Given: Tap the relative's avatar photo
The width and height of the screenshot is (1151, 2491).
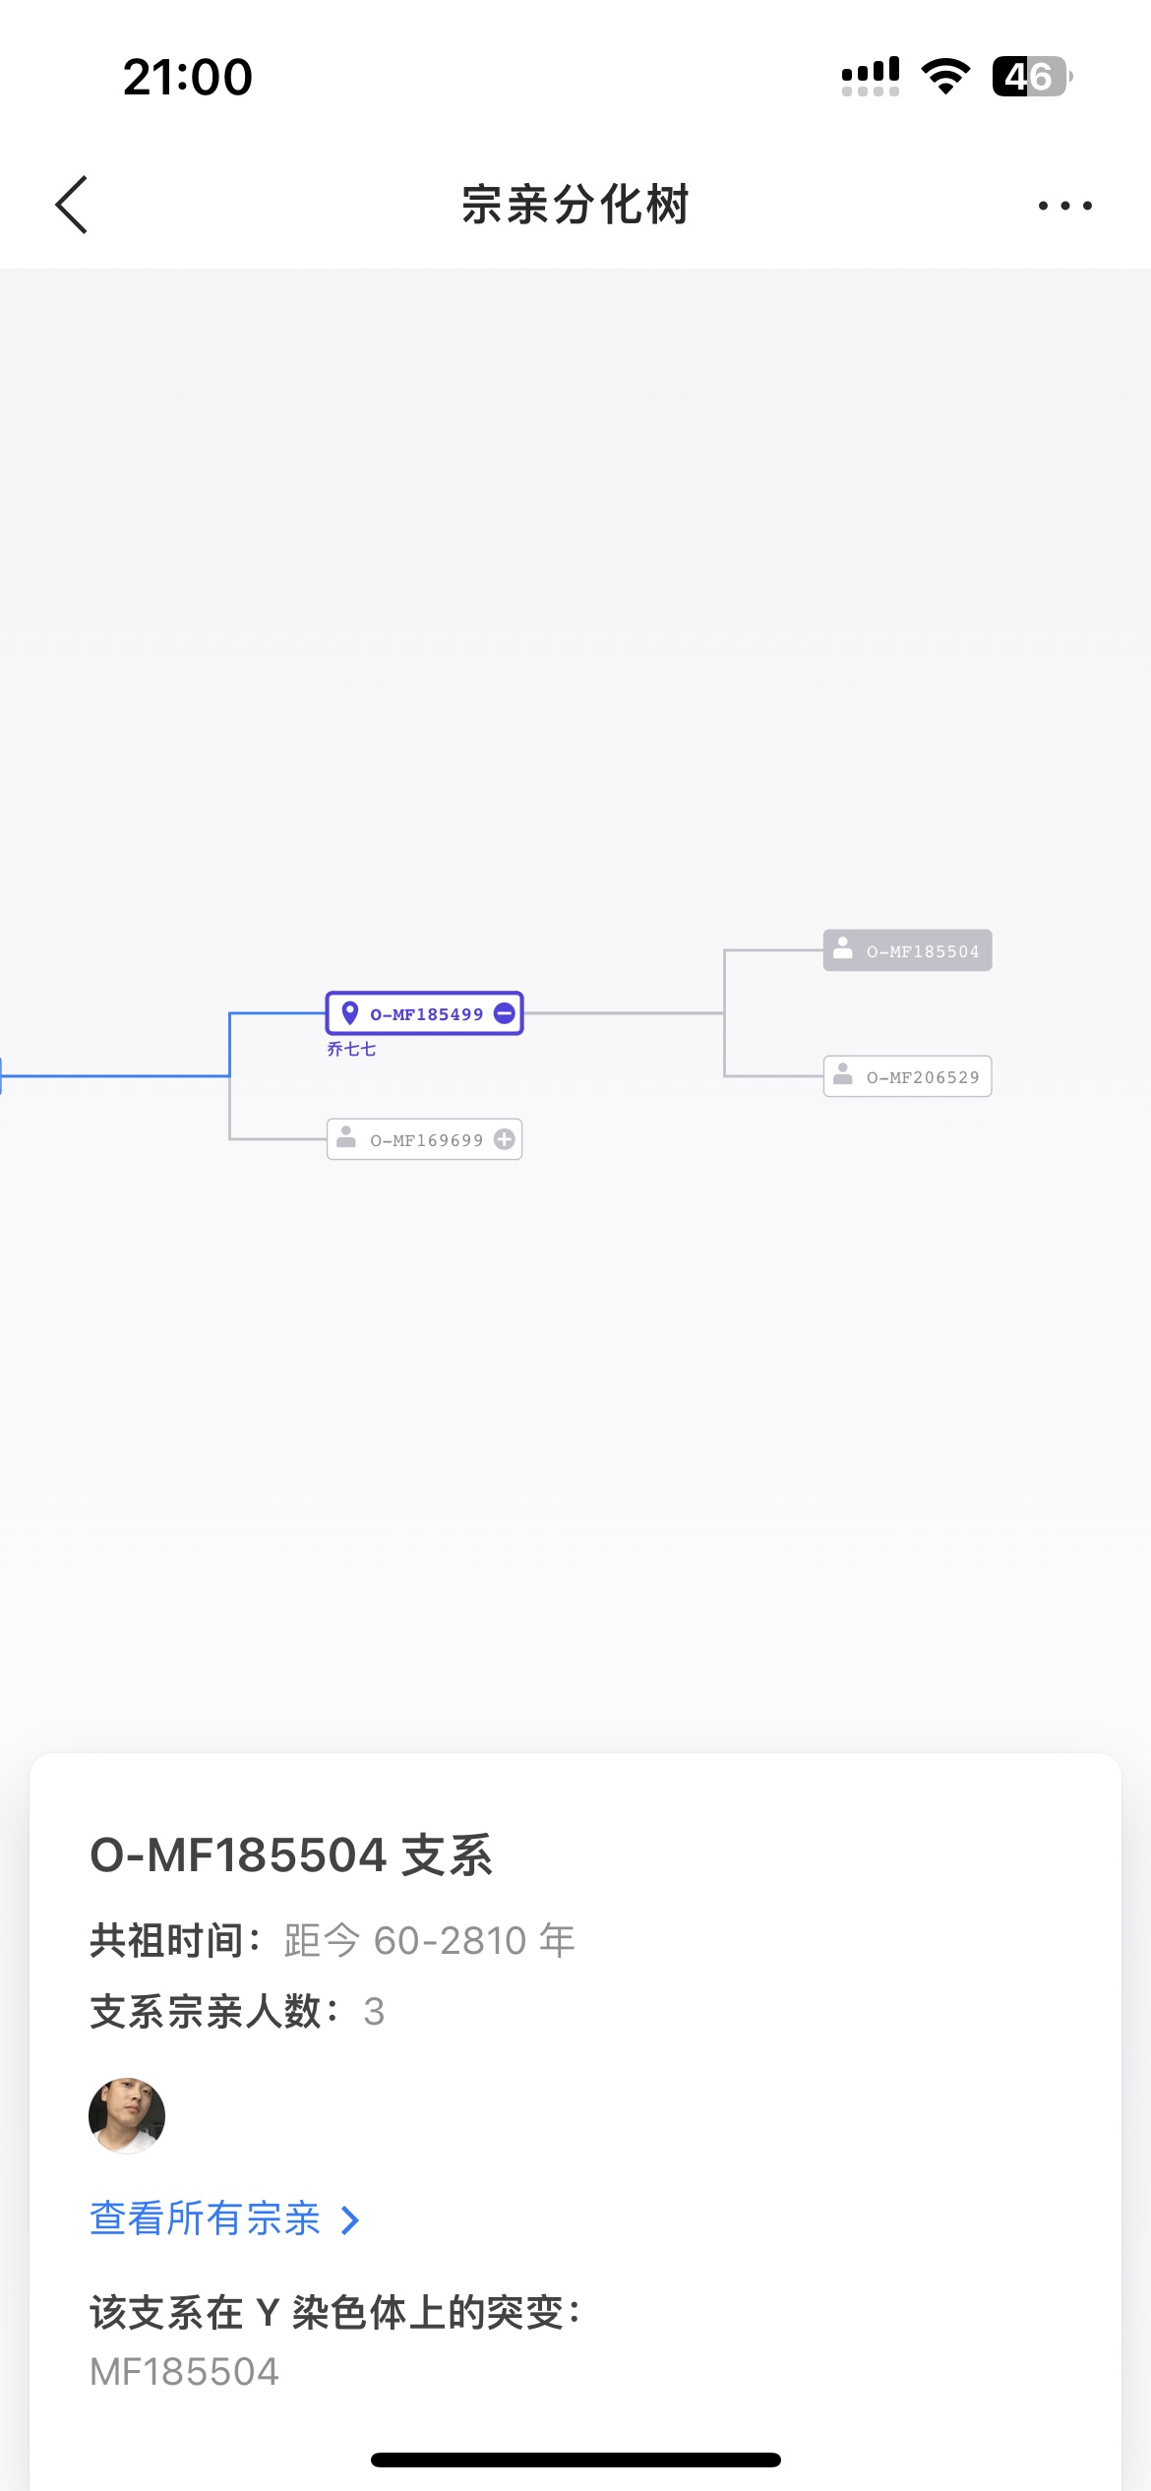Looking at the screenshot, I should click(127, 2115).
